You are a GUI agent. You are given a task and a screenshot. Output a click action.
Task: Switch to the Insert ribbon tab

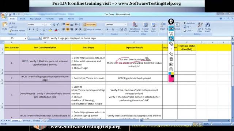pos(23,19)
